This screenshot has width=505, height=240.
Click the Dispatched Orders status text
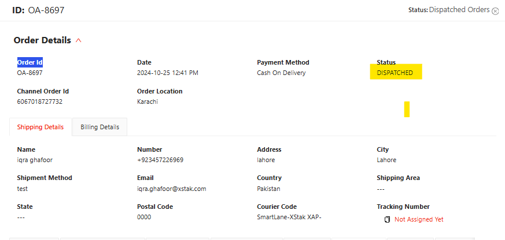[459, 10]
